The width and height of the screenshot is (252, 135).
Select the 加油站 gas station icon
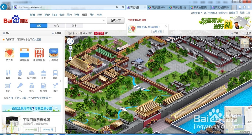pyautogui.click(x=43, y=86)
